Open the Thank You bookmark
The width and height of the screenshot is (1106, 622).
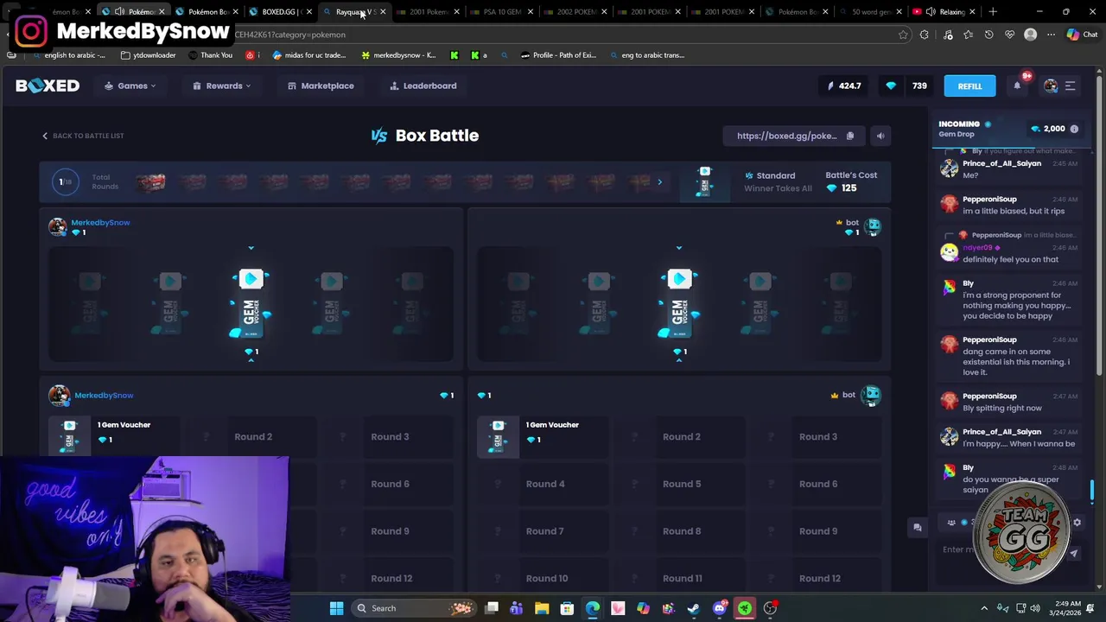(210, 55)
